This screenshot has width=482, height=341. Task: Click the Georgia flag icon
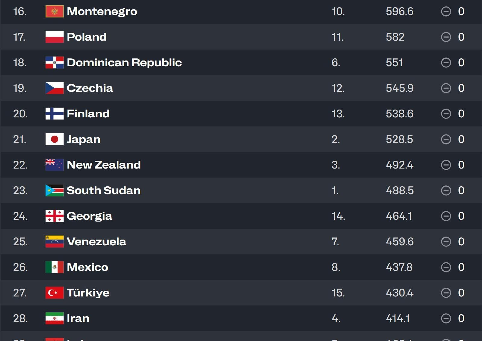(x=55, y=216)
